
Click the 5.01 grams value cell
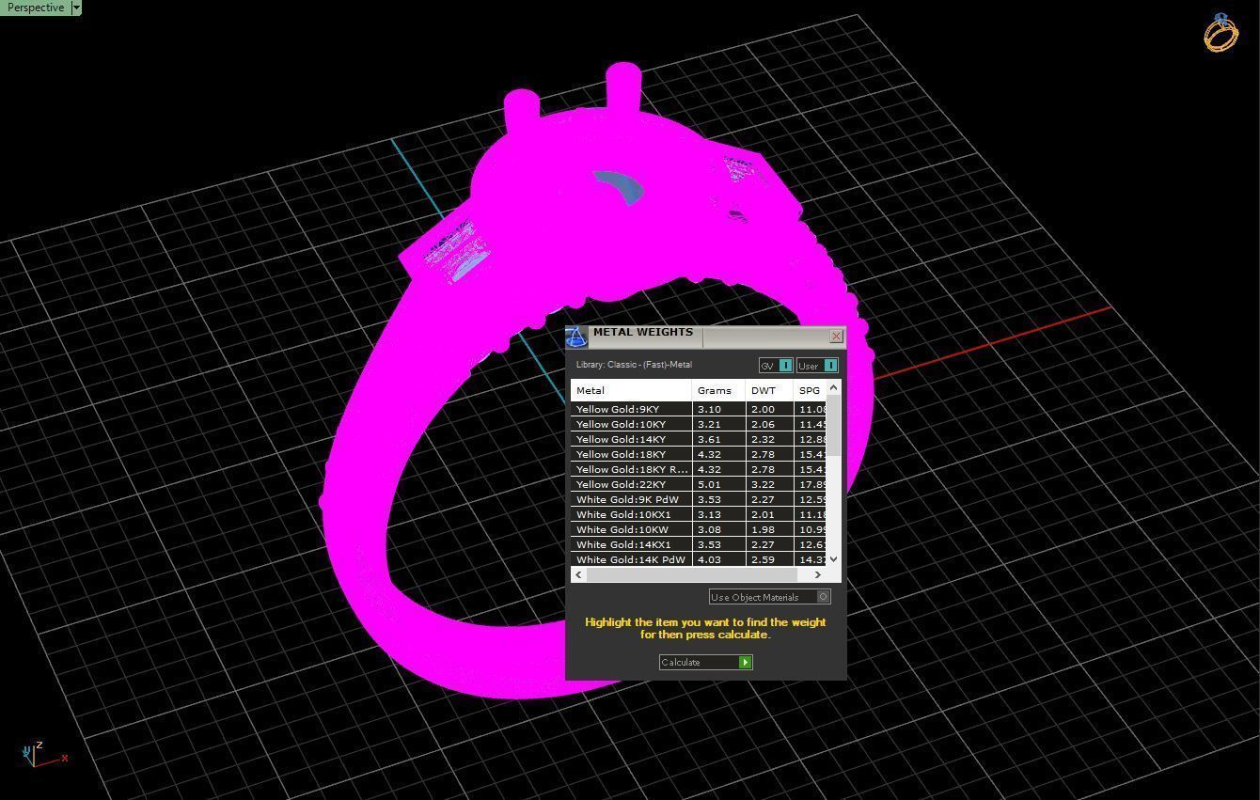718,484
